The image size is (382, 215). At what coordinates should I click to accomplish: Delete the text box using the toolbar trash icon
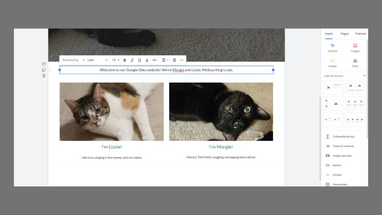point(174,60)
